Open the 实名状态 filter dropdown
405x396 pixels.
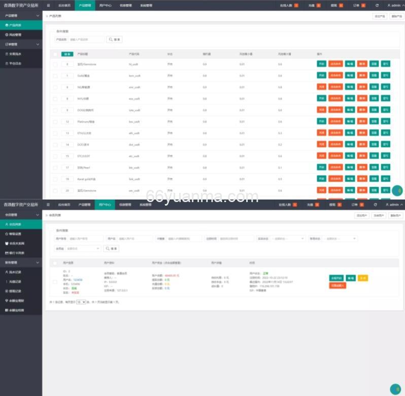pyautogui.click(x=287, y=239)
